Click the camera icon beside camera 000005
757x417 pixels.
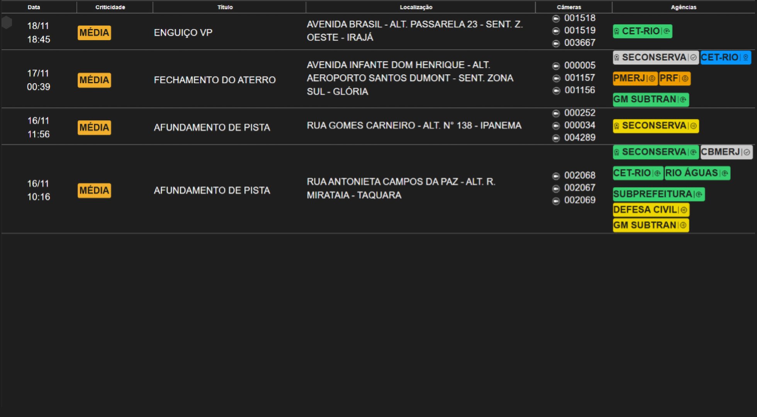pyautogui.click(x=556, y=66)
